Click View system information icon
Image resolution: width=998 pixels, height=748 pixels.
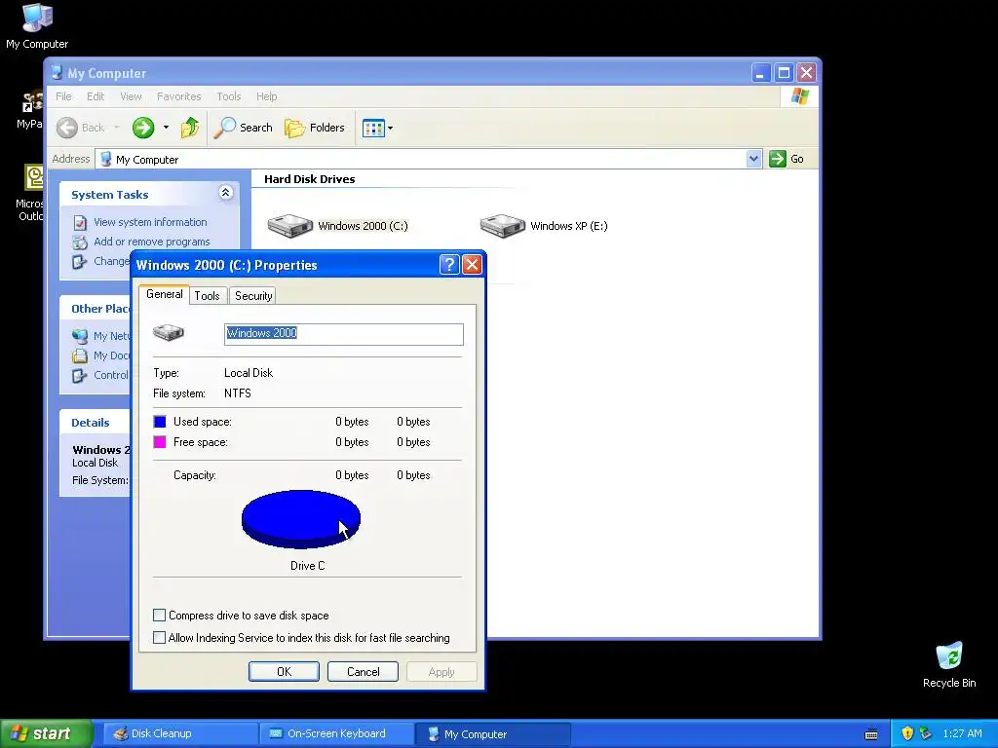click(80, 223)
